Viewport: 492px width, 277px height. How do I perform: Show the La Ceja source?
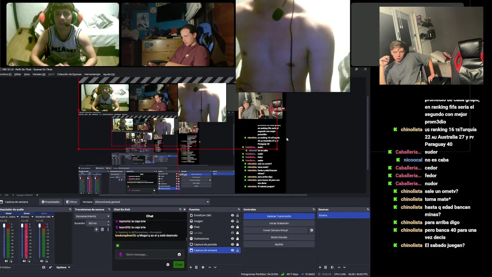232,233
